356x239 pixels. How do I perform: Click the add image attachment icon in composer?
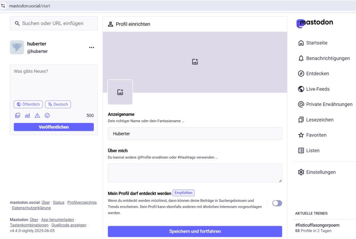[x=17, y=115]
